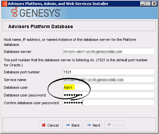The height and width of the screenshot is (134, 159).
Task: Maximize the installer window
Action: click(148, 4)
